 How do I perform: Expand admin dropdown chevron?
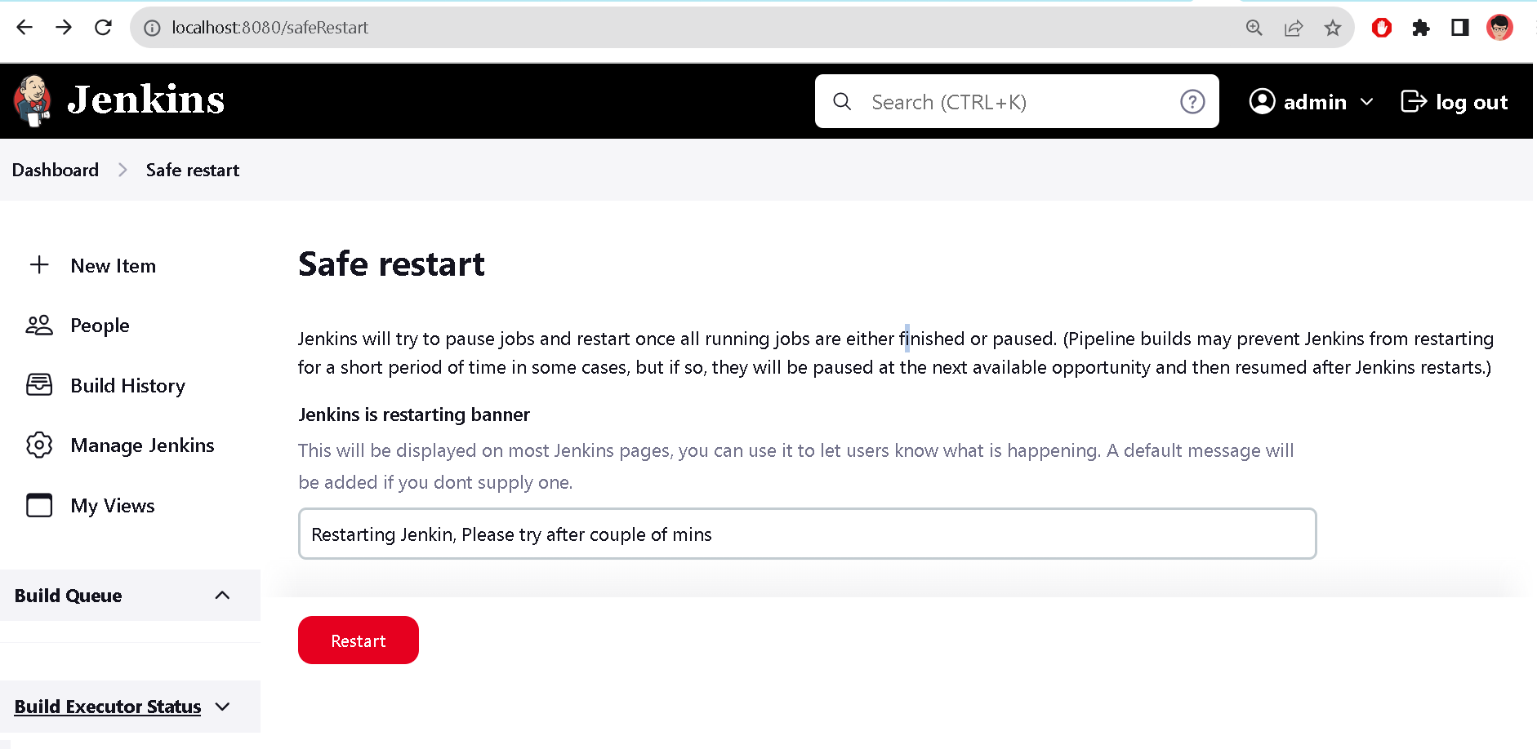pos(1367,102)
